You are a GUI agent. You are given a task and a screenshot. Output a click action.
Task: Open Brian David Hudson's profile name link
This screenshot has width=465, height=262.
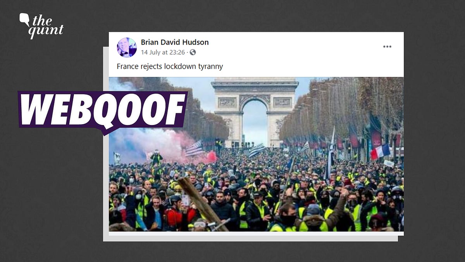175,42
